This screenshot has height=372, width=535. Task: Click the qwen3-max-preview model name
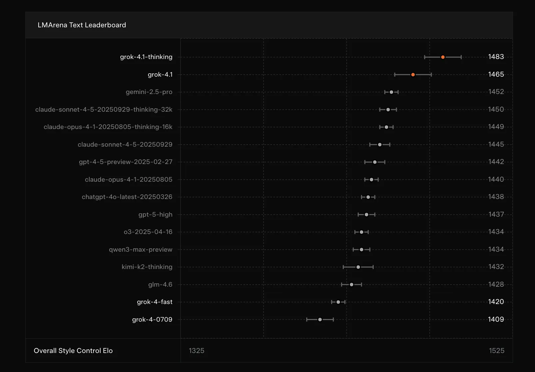click(141, 250)
